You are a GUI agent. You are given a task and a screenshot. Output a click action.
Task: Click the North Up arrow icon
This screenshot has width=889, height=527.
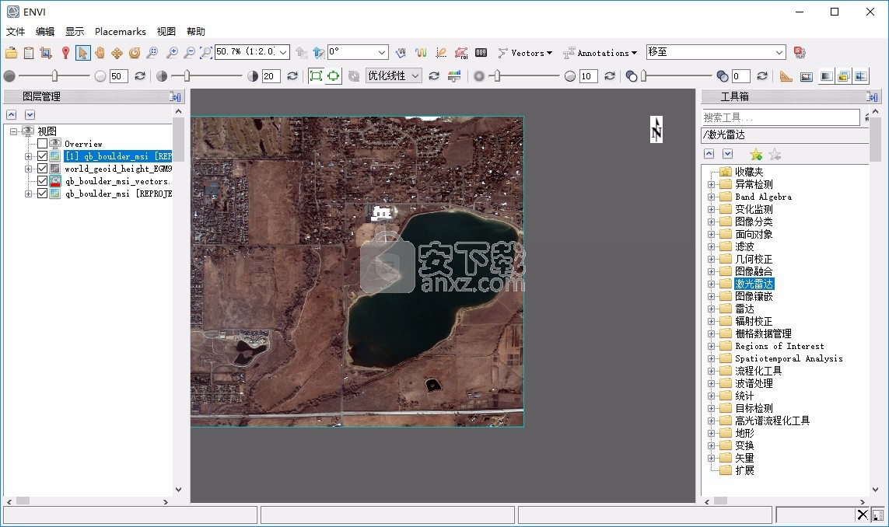point(319,53)
